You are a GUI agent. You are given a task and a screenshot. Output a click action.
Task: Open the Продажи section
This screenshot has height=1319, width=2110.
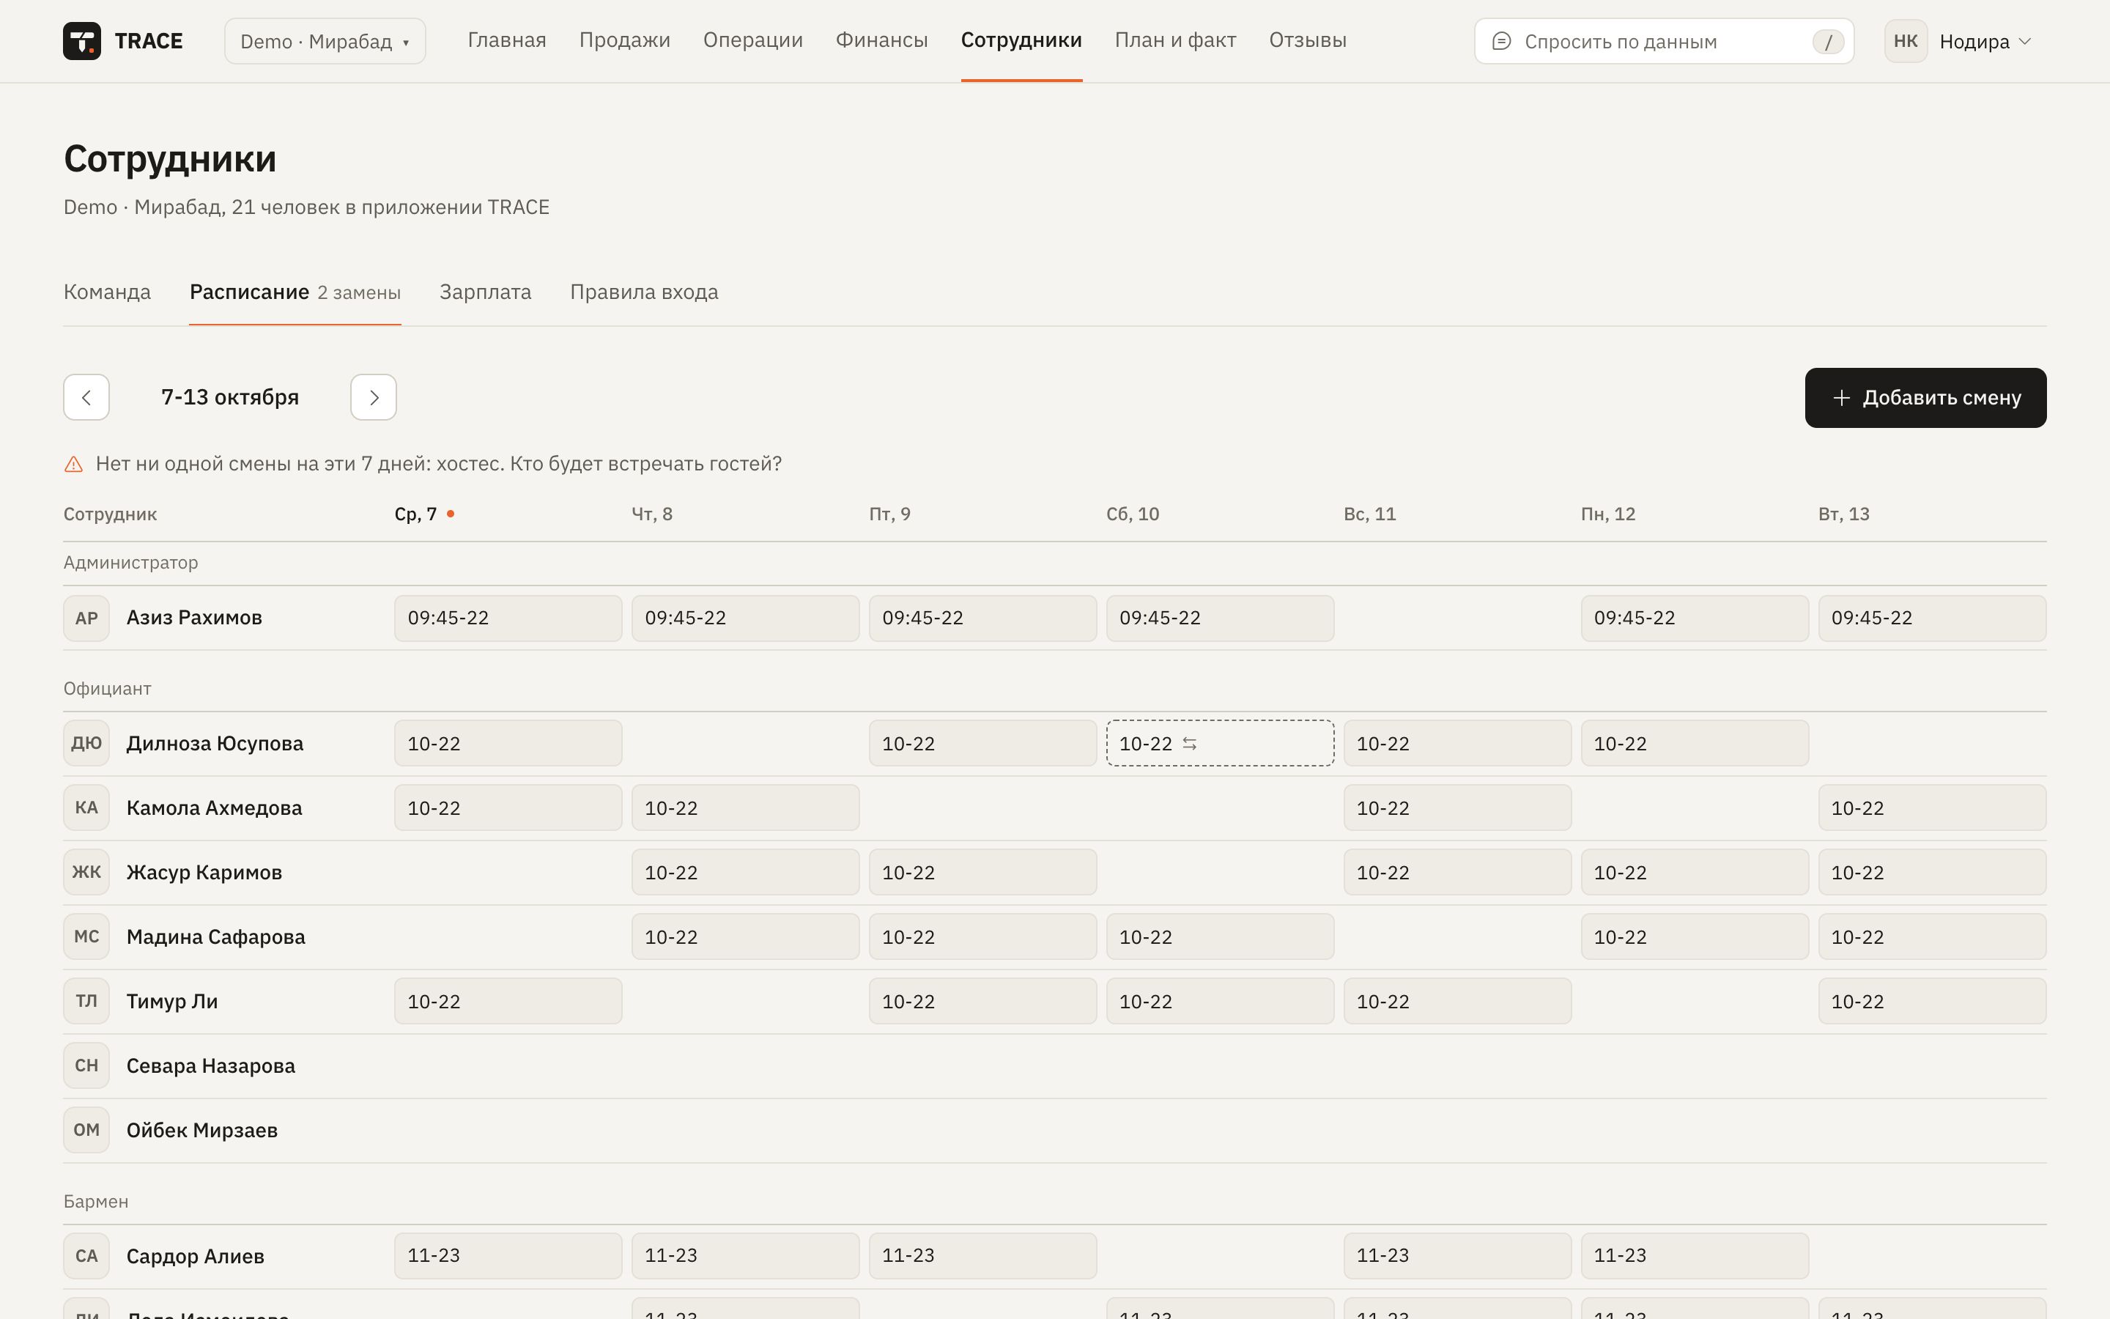click(x=624, y=40)
